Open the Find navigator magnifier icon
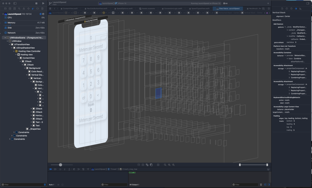The width and height of the screenshot is (312, 188). click(19, 9)
